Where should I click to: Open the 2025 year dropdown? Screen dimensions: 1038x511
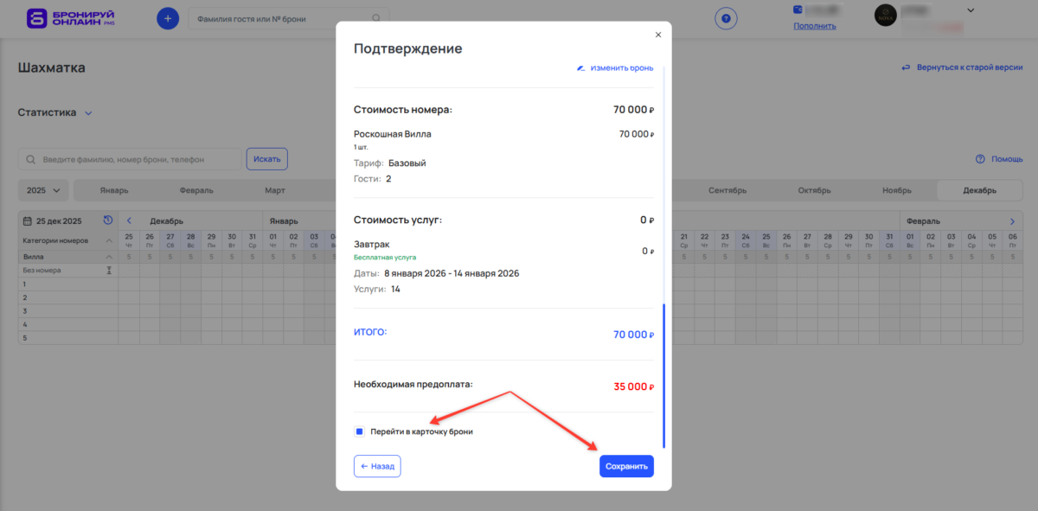pyautogui.click(x=41, y=189)
